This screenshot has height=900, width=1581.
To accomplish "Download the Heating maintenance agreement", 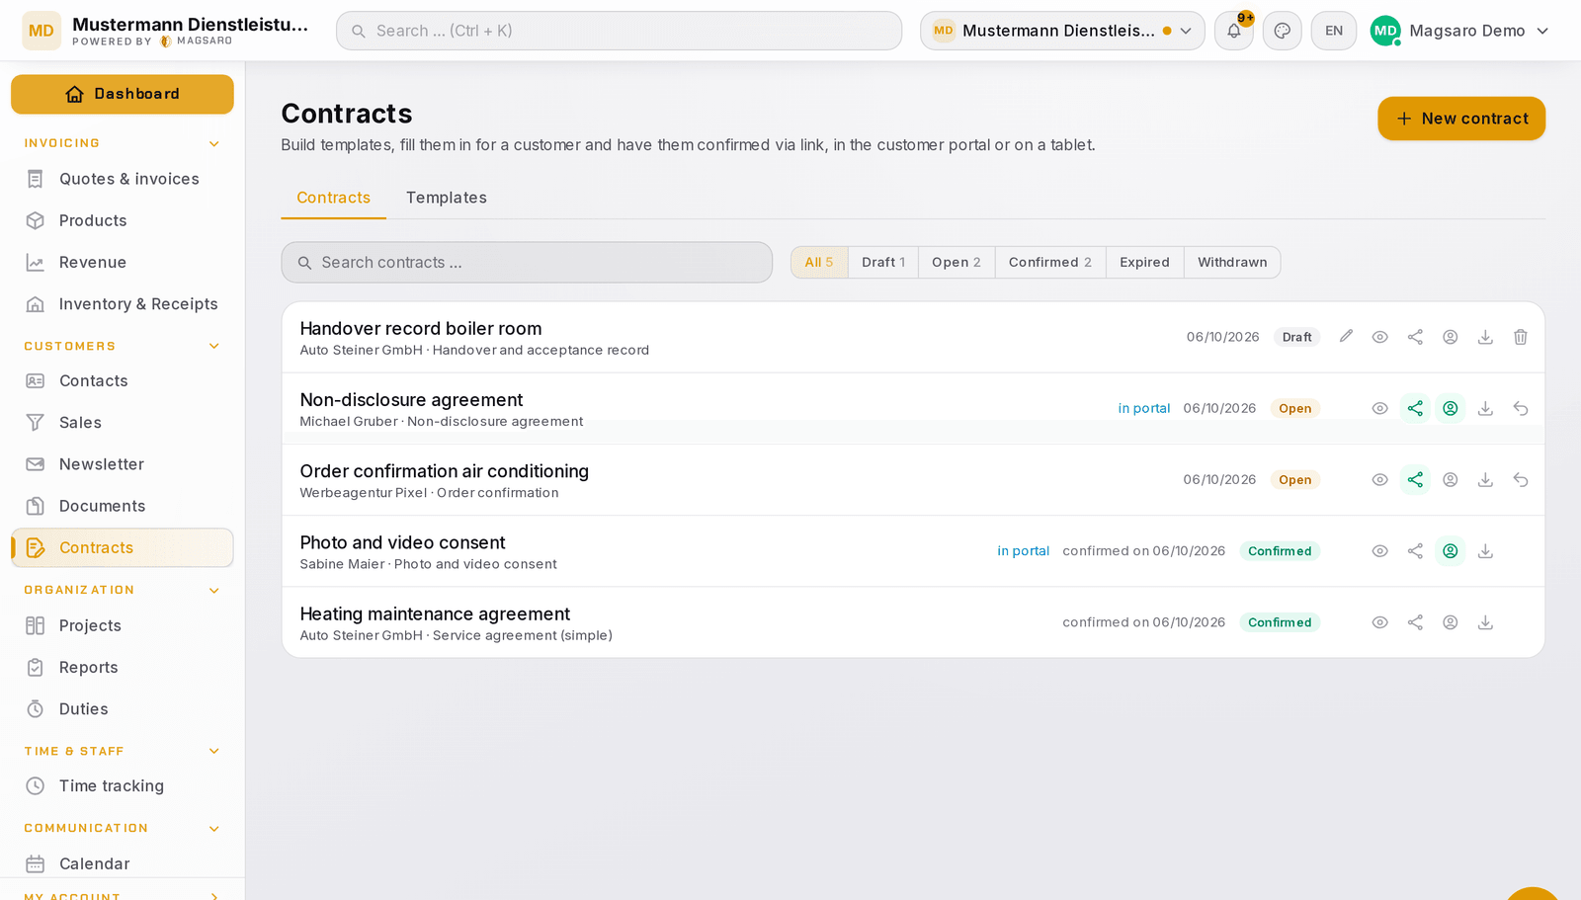I will coord(1485,622).
